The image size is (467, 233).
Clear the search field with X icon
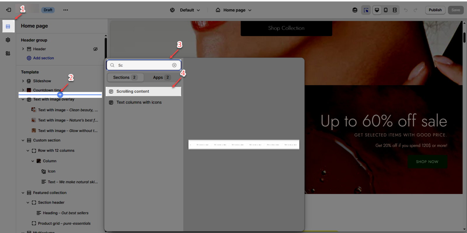(x=174, y=65)
